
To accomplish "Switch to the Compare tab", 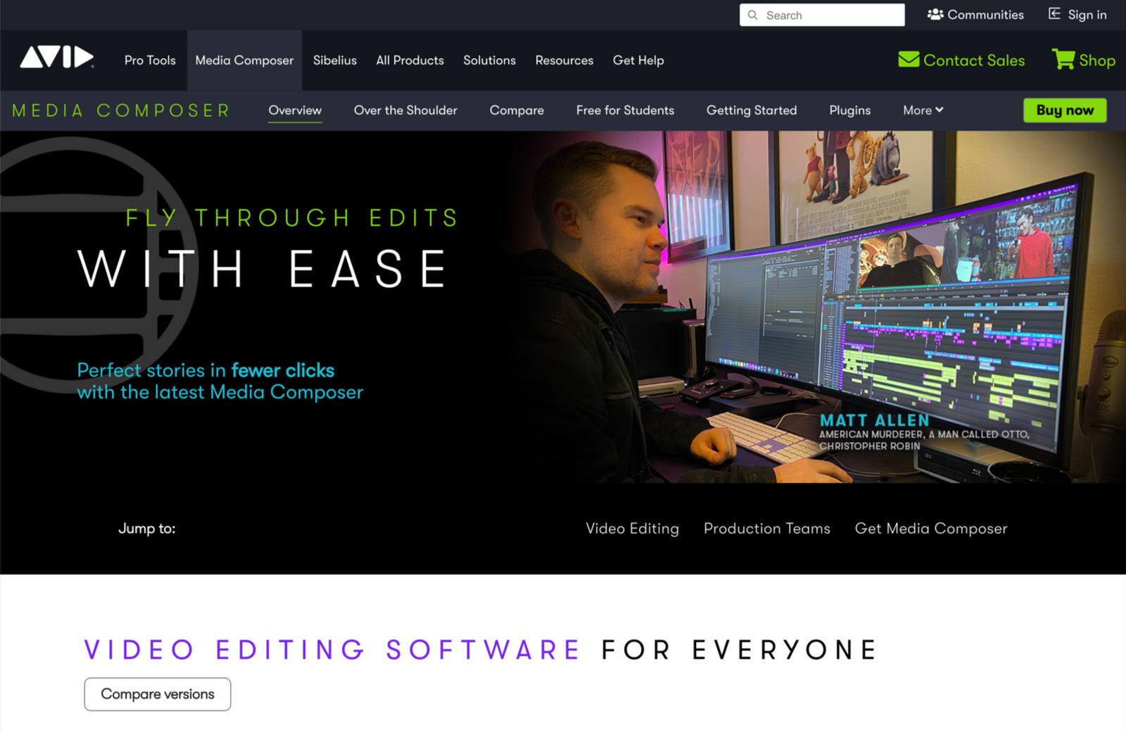I will pyautogui.click(x=517, y=111).
